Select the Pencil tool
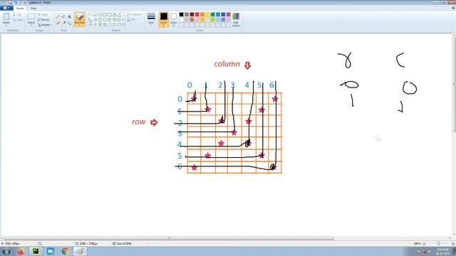The height and width of the screenshot is (256, 456). 58,17
